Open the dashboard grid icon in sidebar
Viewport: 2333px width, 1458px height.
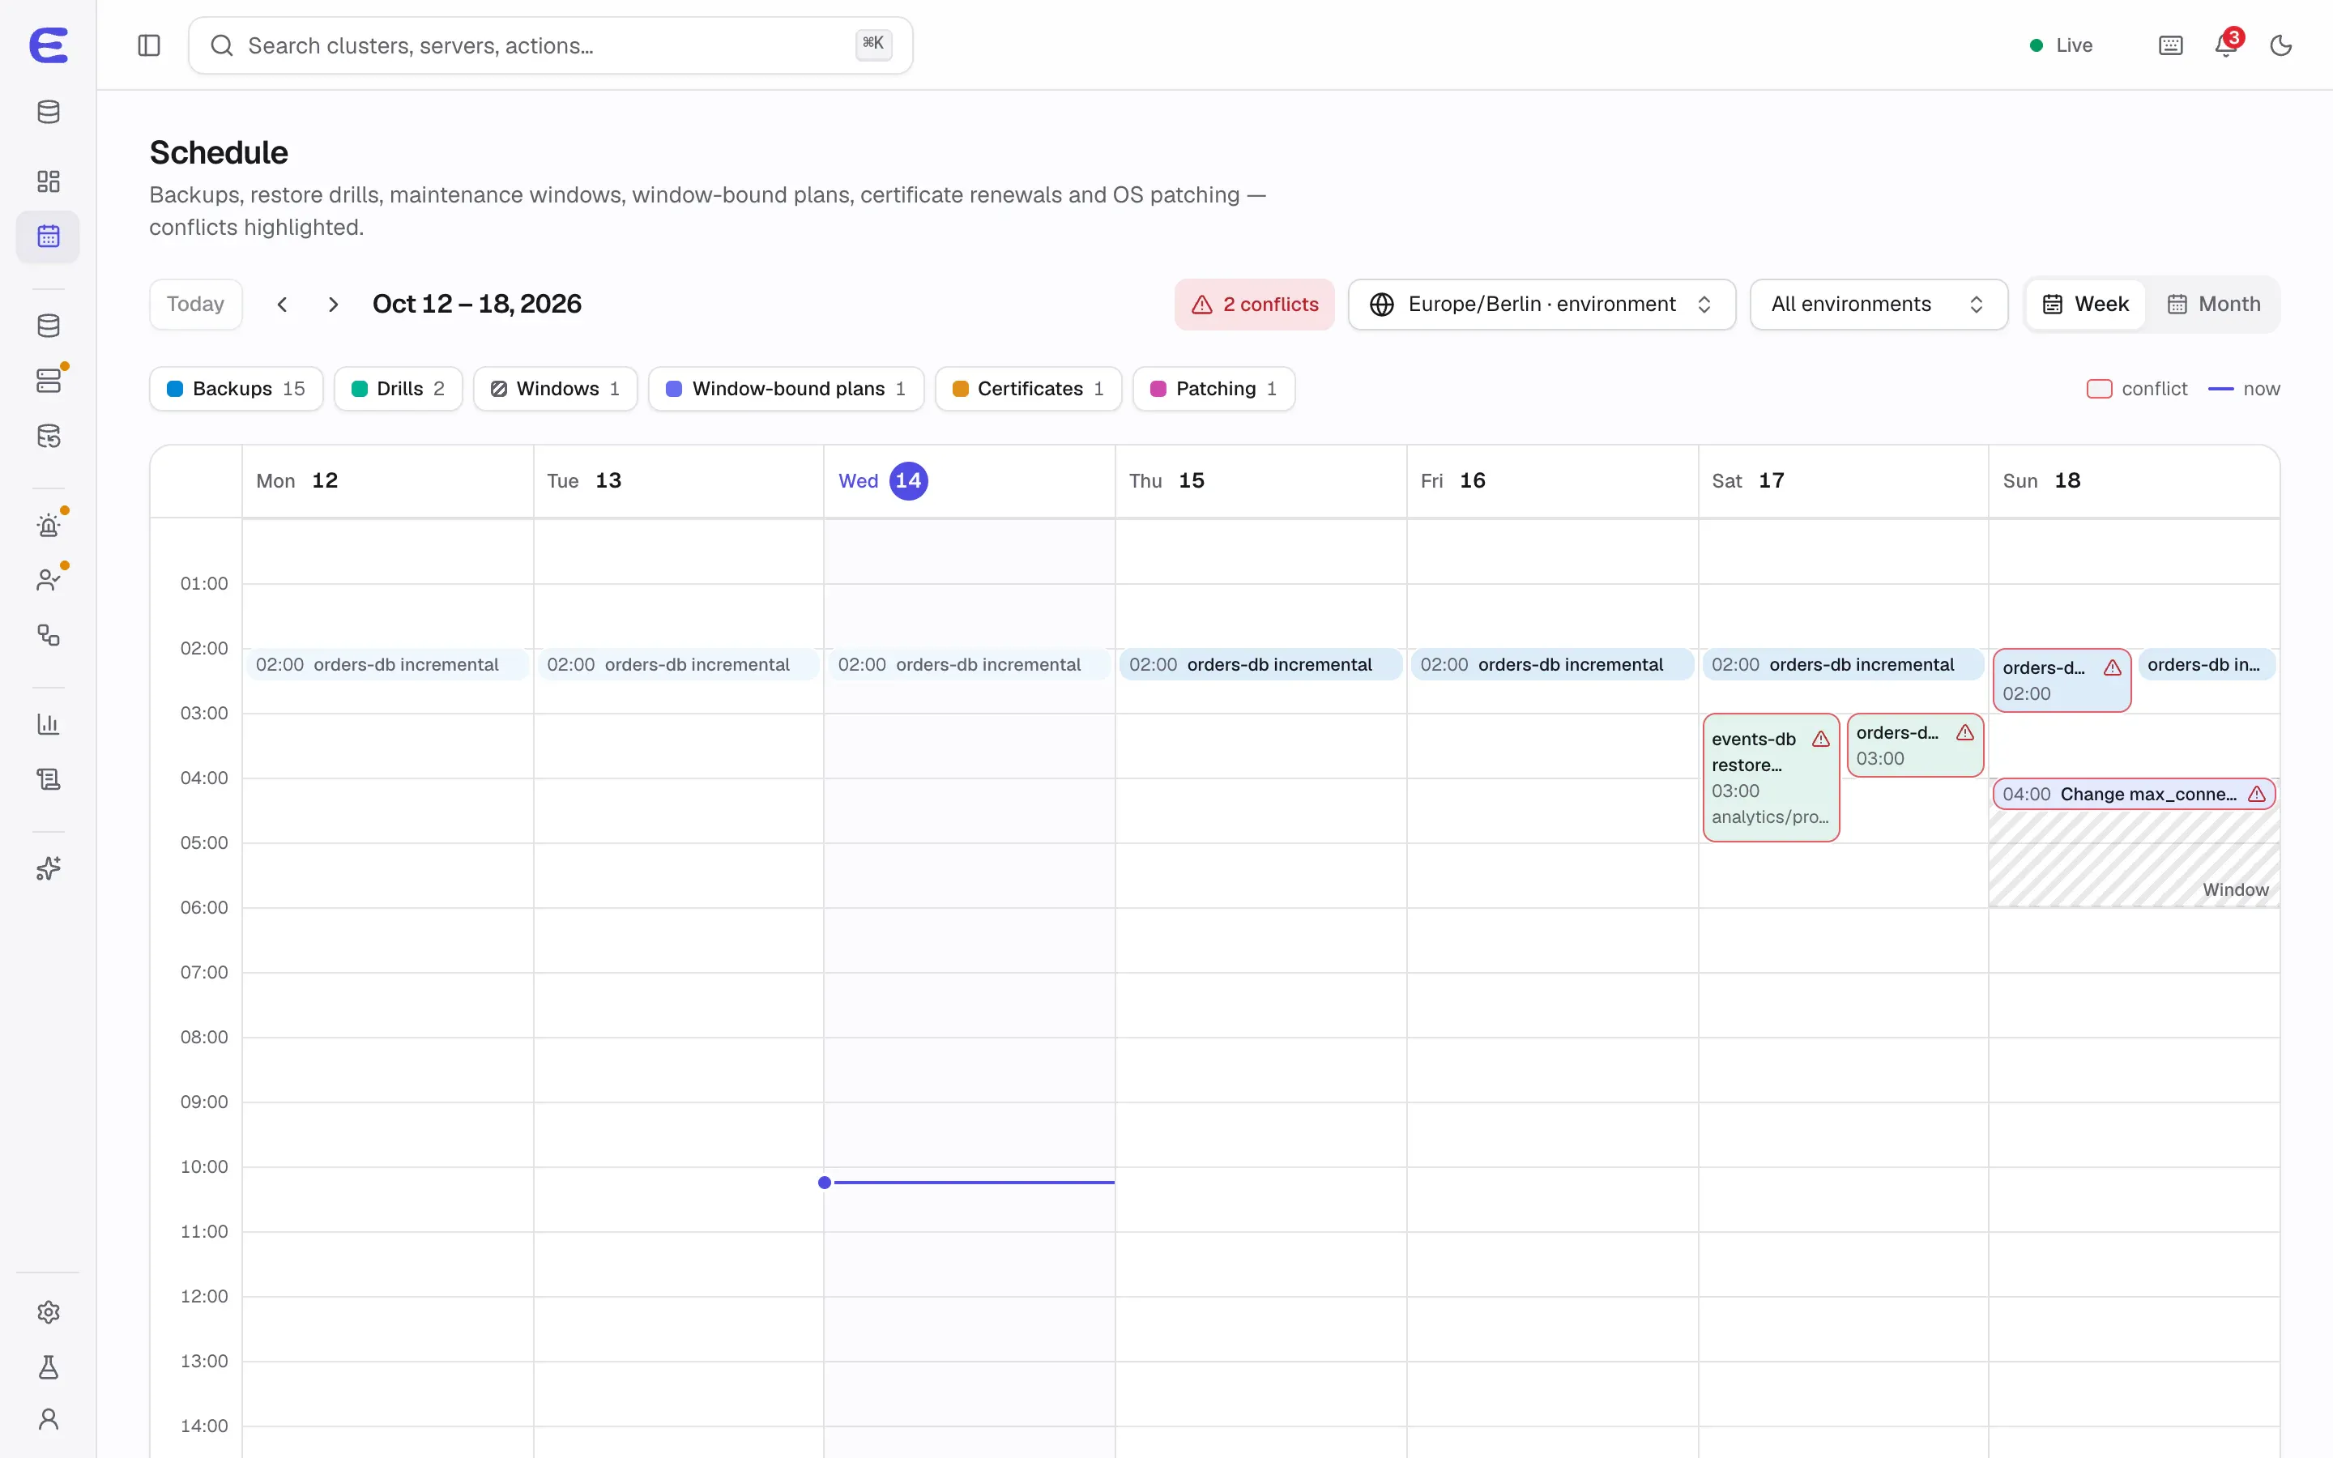point(49,181)
